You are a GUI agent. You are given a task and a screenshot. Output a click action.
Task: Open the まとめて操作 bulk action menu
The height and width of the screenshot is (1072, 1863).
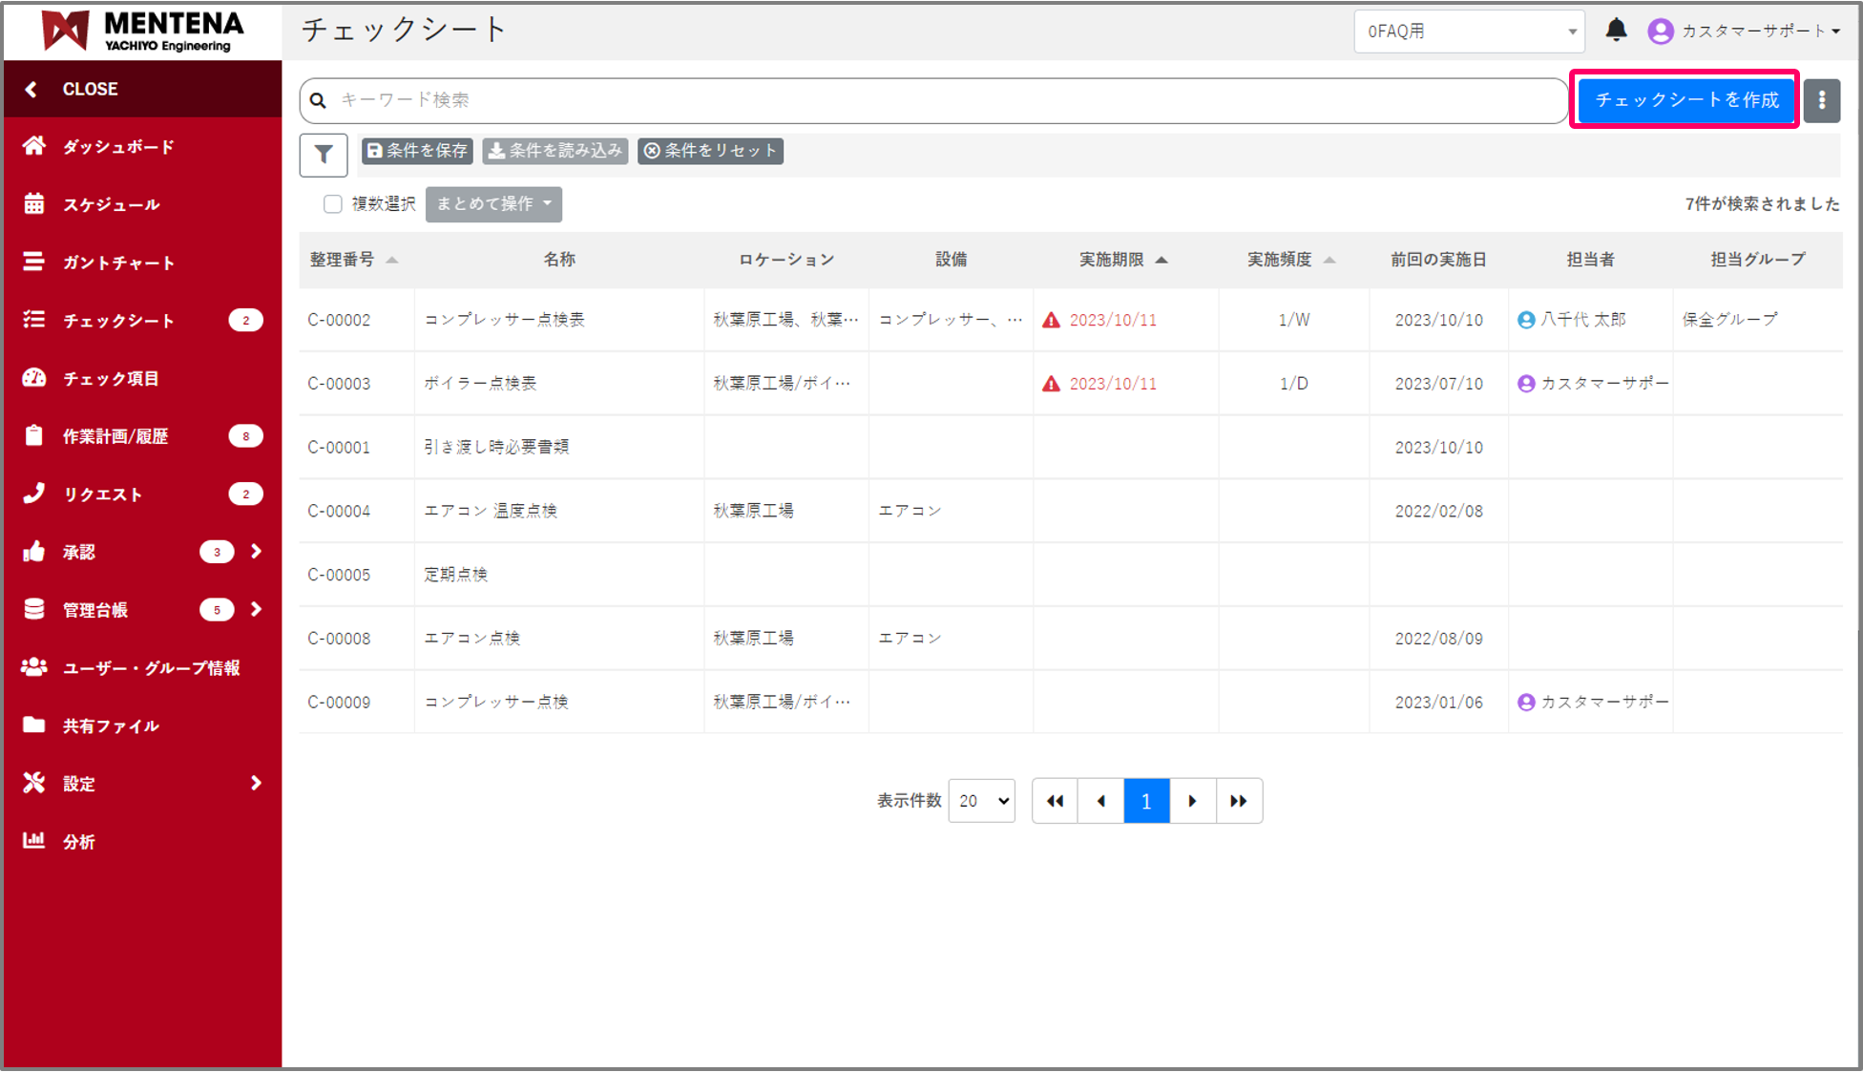pyautogui.click(x=493, y=203)
